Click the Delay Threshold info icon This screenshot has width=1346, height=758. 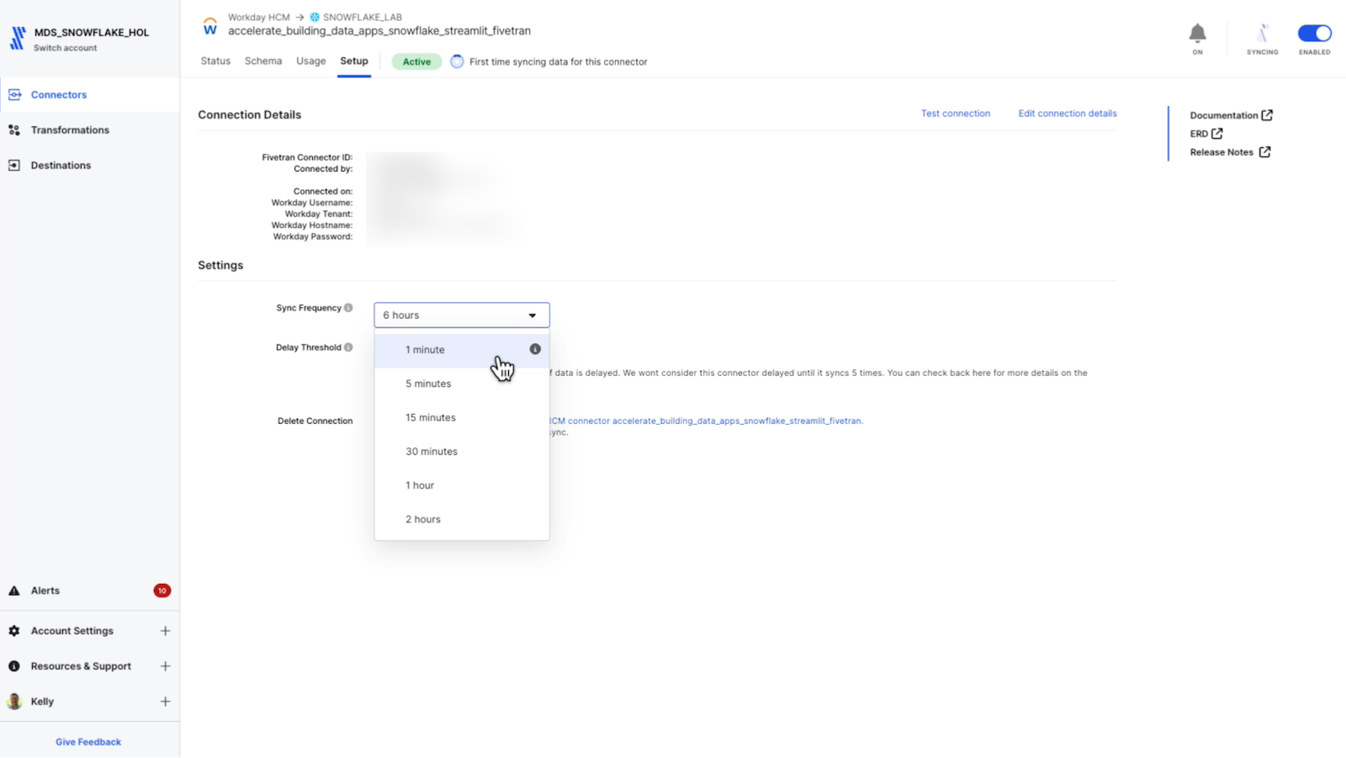pos(348,347)
